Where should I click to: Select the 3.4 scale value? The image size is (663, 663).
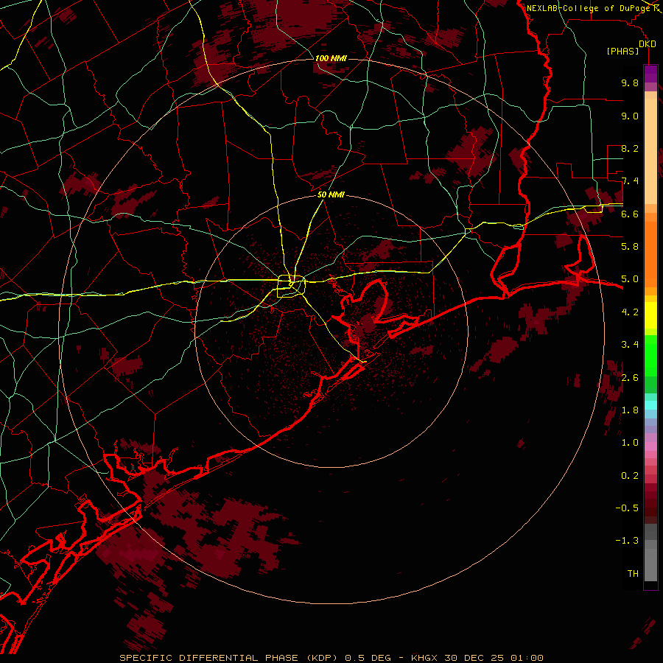pos(630,345)
